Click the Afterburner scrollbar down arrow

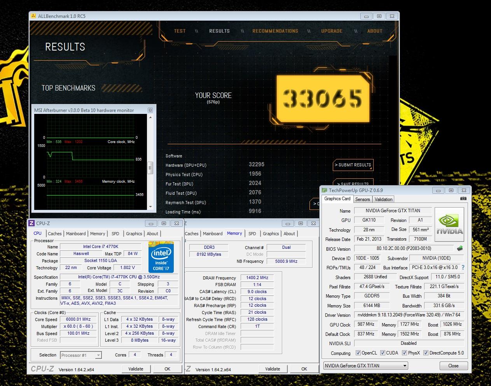click(150, 207)
